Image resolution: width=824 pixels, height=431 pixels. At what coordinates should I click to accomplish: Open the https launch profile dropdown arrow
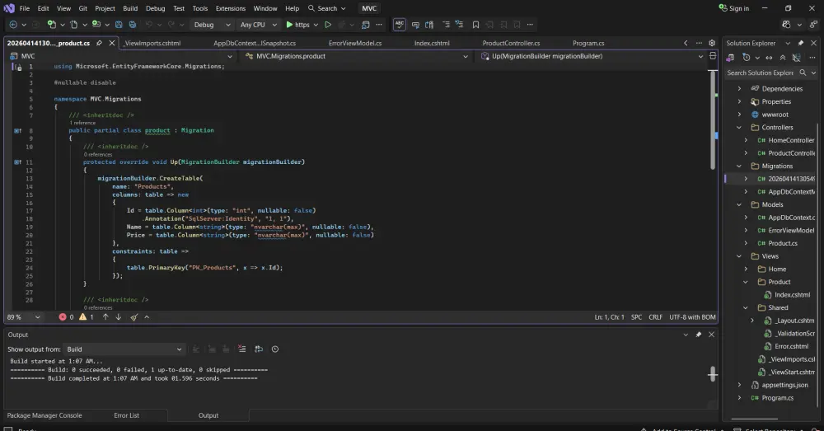pos(316,25)
